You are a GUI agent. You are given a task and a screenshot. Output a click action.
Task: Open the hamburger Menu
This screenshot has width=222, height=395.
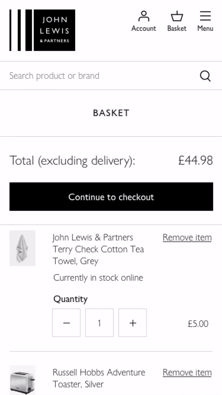[205, 21]
